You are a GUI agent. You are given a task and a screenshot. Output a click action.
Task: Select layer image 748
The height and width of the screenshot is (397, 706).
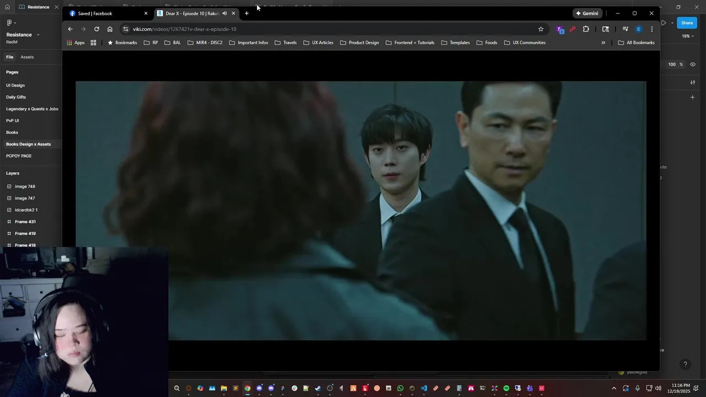click(x=25, y=186)
